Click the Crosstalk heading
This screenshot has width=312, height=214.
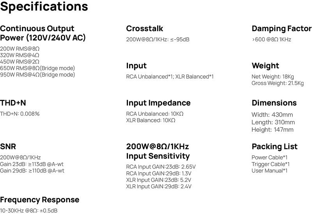[145, 28]
